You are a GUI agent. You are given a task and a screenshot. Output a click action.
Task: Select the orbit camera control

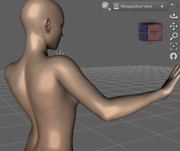point(174,16)
